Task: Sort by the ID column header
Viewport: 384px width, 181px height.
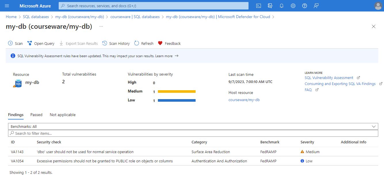Action: click(x=13, y=142)
